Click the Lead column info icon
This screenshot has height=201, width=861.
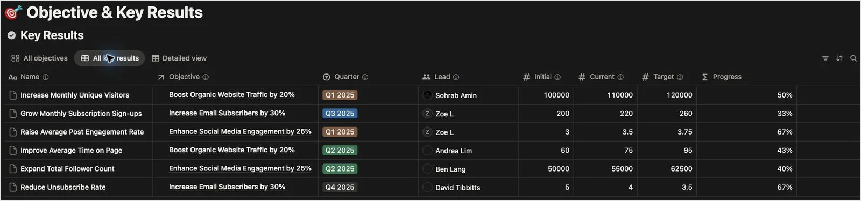coord(456,77)
